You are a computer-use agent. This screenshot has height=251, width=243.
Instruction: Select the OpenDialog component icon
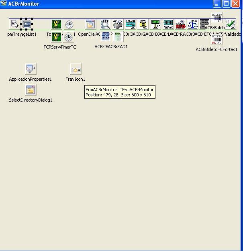(90, 24)
